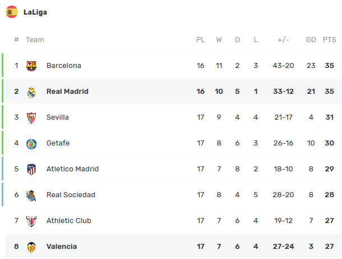
Task: Click the Atletico Madrid club crest
Action: pos(31,169)
